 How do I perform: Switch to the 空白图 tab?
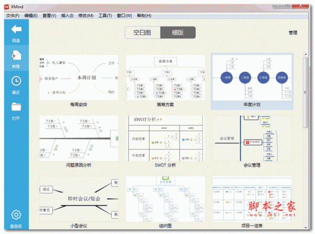pos(142,33)
